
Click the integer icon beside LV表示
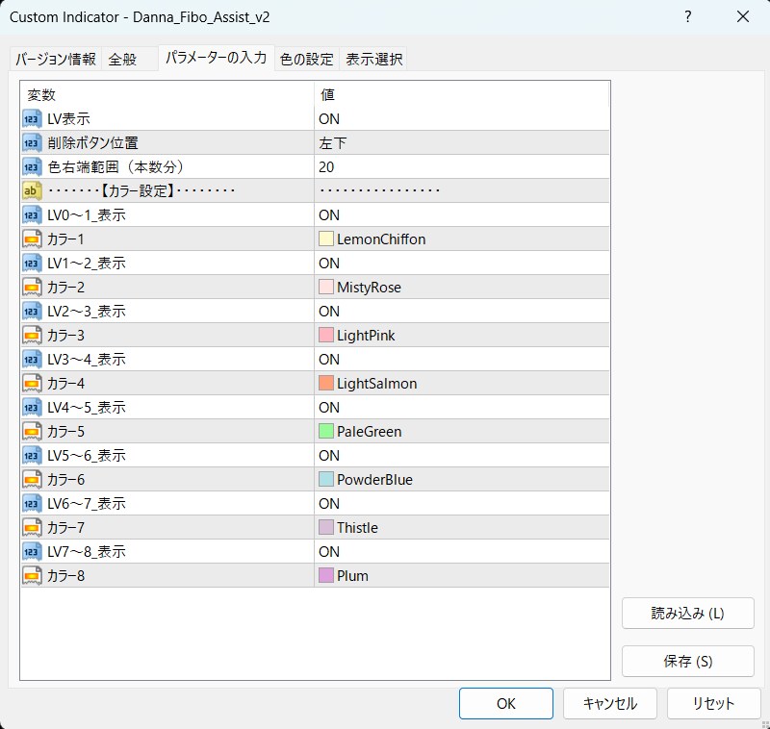(x=32, y=118)
